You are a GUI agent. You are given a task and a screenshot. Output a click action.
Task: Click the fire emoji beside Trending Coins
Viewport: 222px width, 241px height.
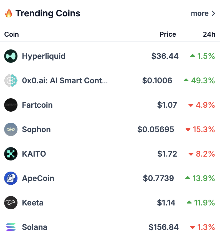tap(9, 13)
